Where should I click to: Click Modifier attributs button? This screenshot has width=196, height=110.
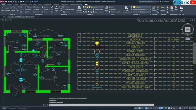pyautogui.click(x=115, y=12)
